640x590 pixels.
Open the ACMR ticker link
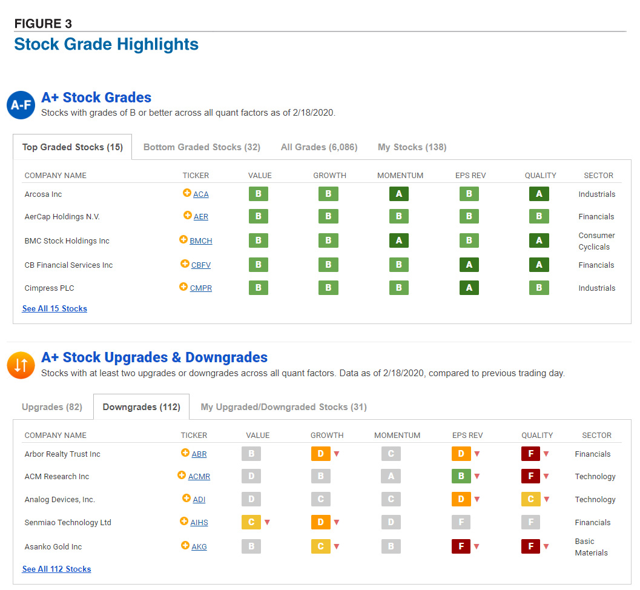pyautogui.click(x=199, y=477)
